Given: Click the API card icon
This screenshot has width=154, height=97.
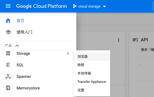Looking at the screenshot, I should tap(135, 40).
